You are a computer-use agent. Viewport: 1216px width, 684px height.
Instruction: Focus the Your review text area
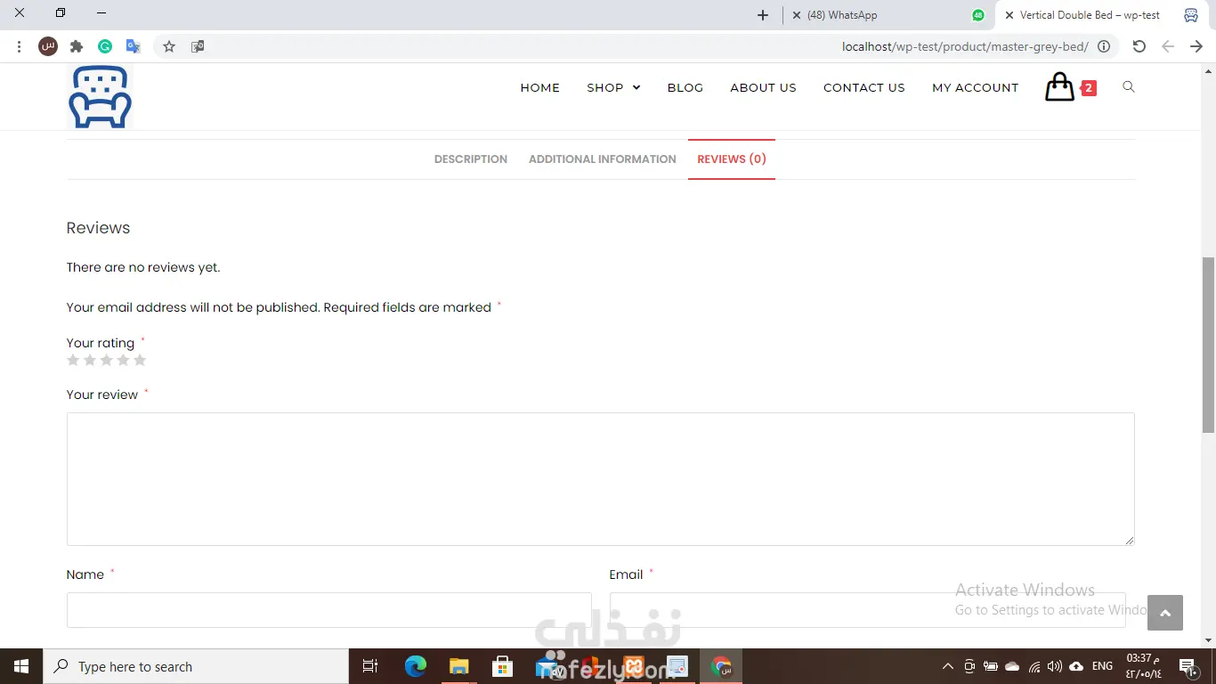(601, 479)
